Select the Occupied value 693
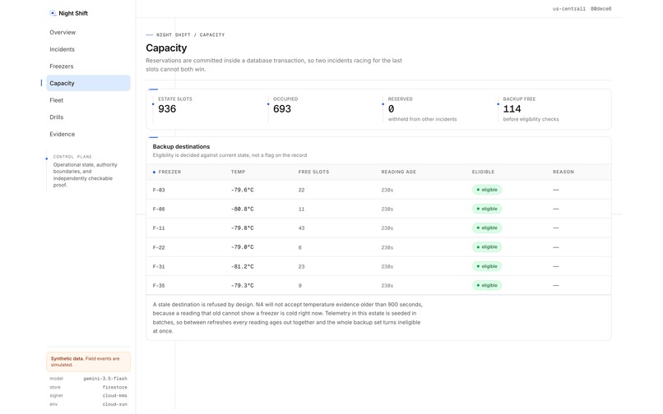 (x=282, y=108)
